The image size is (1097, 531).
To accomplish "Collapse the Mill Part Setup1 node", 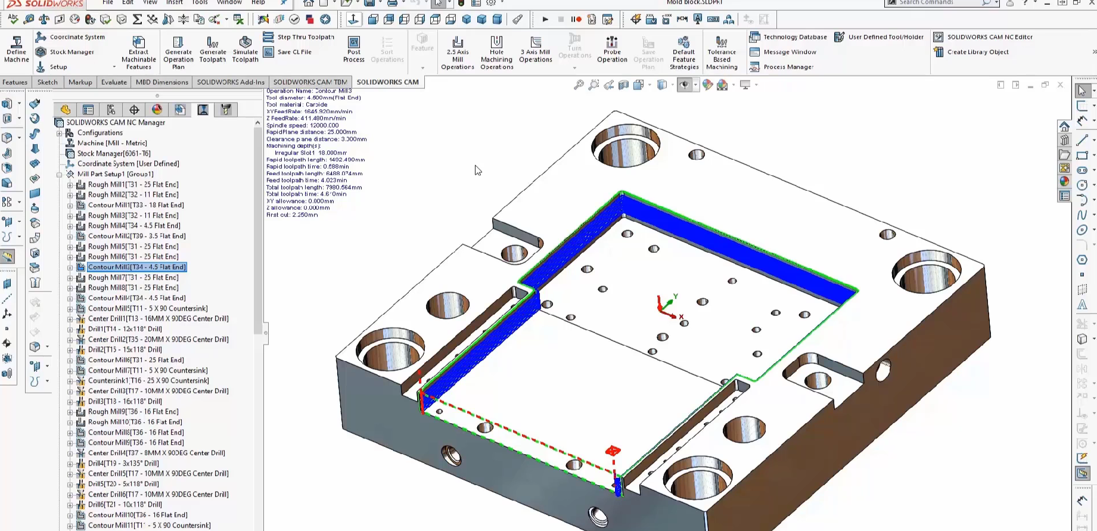I will pyautogui.click(x=60, y=175).
